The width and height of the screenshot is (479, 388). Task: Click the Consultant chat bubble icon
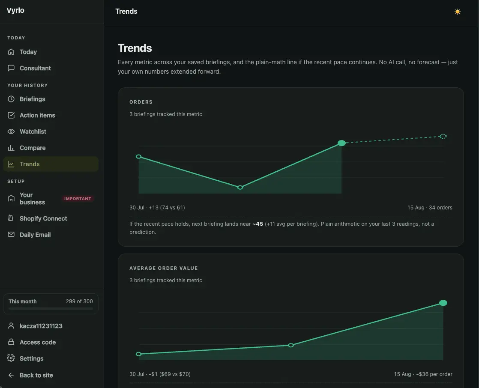point(11,68)
